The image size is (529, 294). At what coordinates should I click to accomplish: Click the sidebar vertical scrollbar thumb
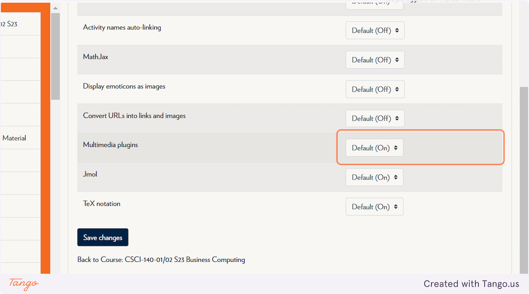click(x=55, y=56)
